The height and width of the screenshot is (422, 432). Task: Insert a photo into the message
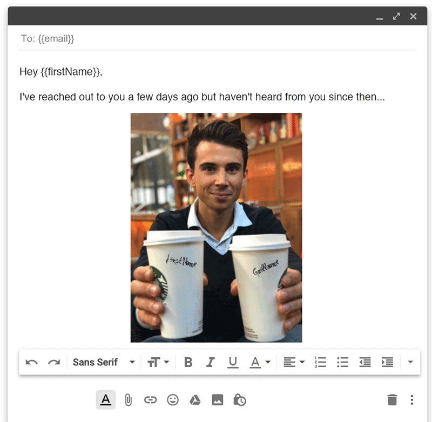click(217, 400)
